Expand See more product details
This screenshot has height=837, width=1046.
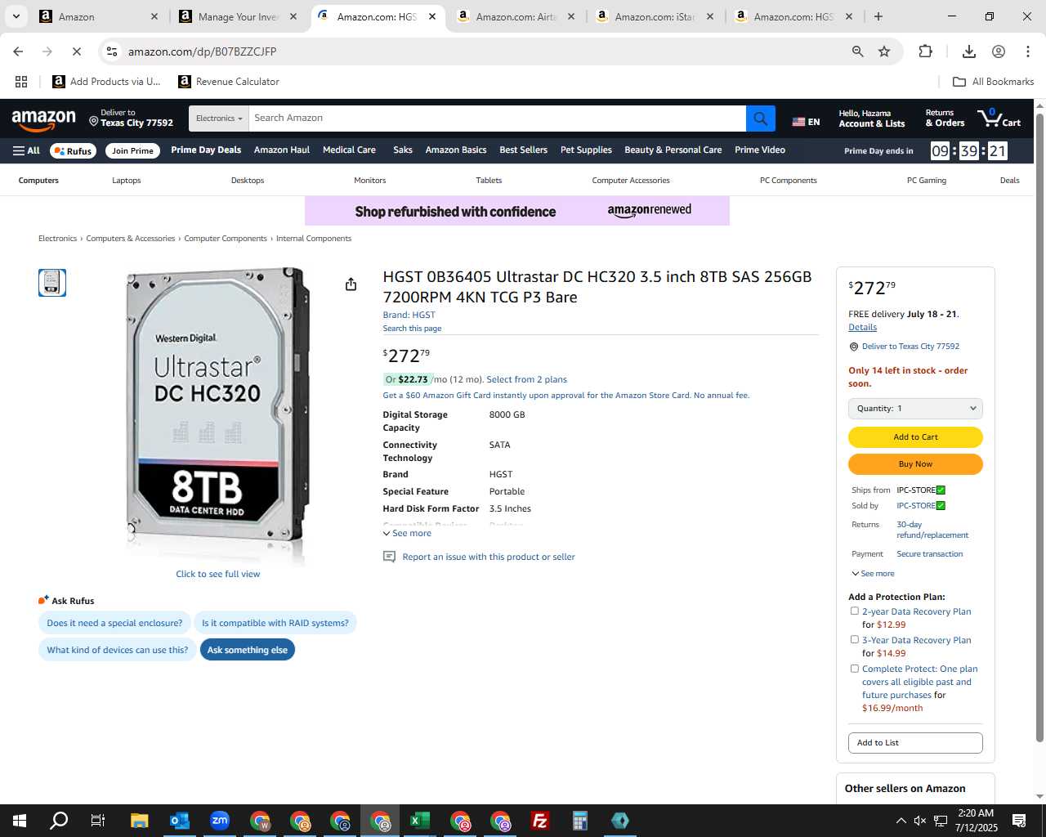click(407, 533)
